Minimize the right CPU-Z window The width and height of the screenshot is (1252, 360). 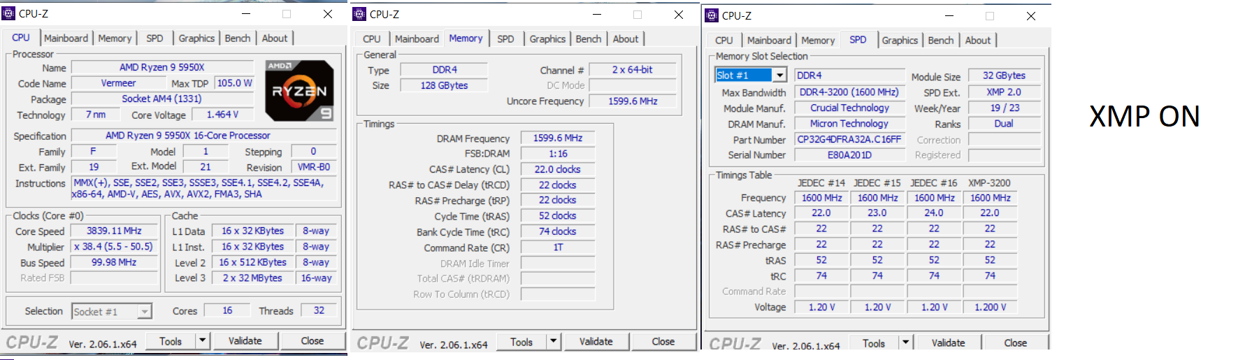949,15
